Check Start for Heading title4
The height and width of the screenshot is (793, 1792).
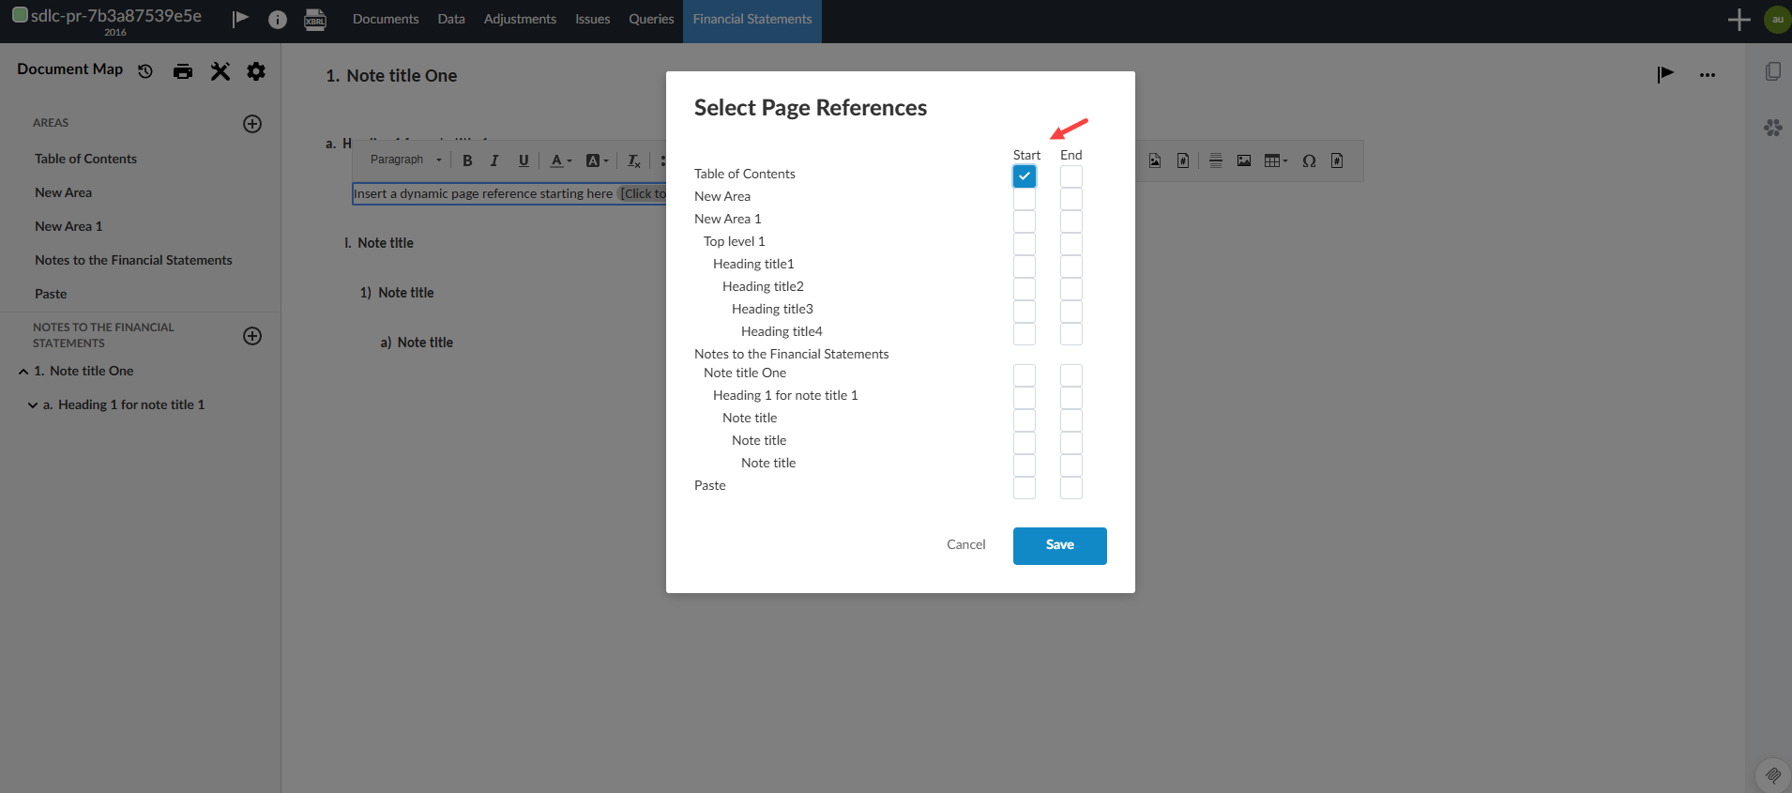point(1025,334)
